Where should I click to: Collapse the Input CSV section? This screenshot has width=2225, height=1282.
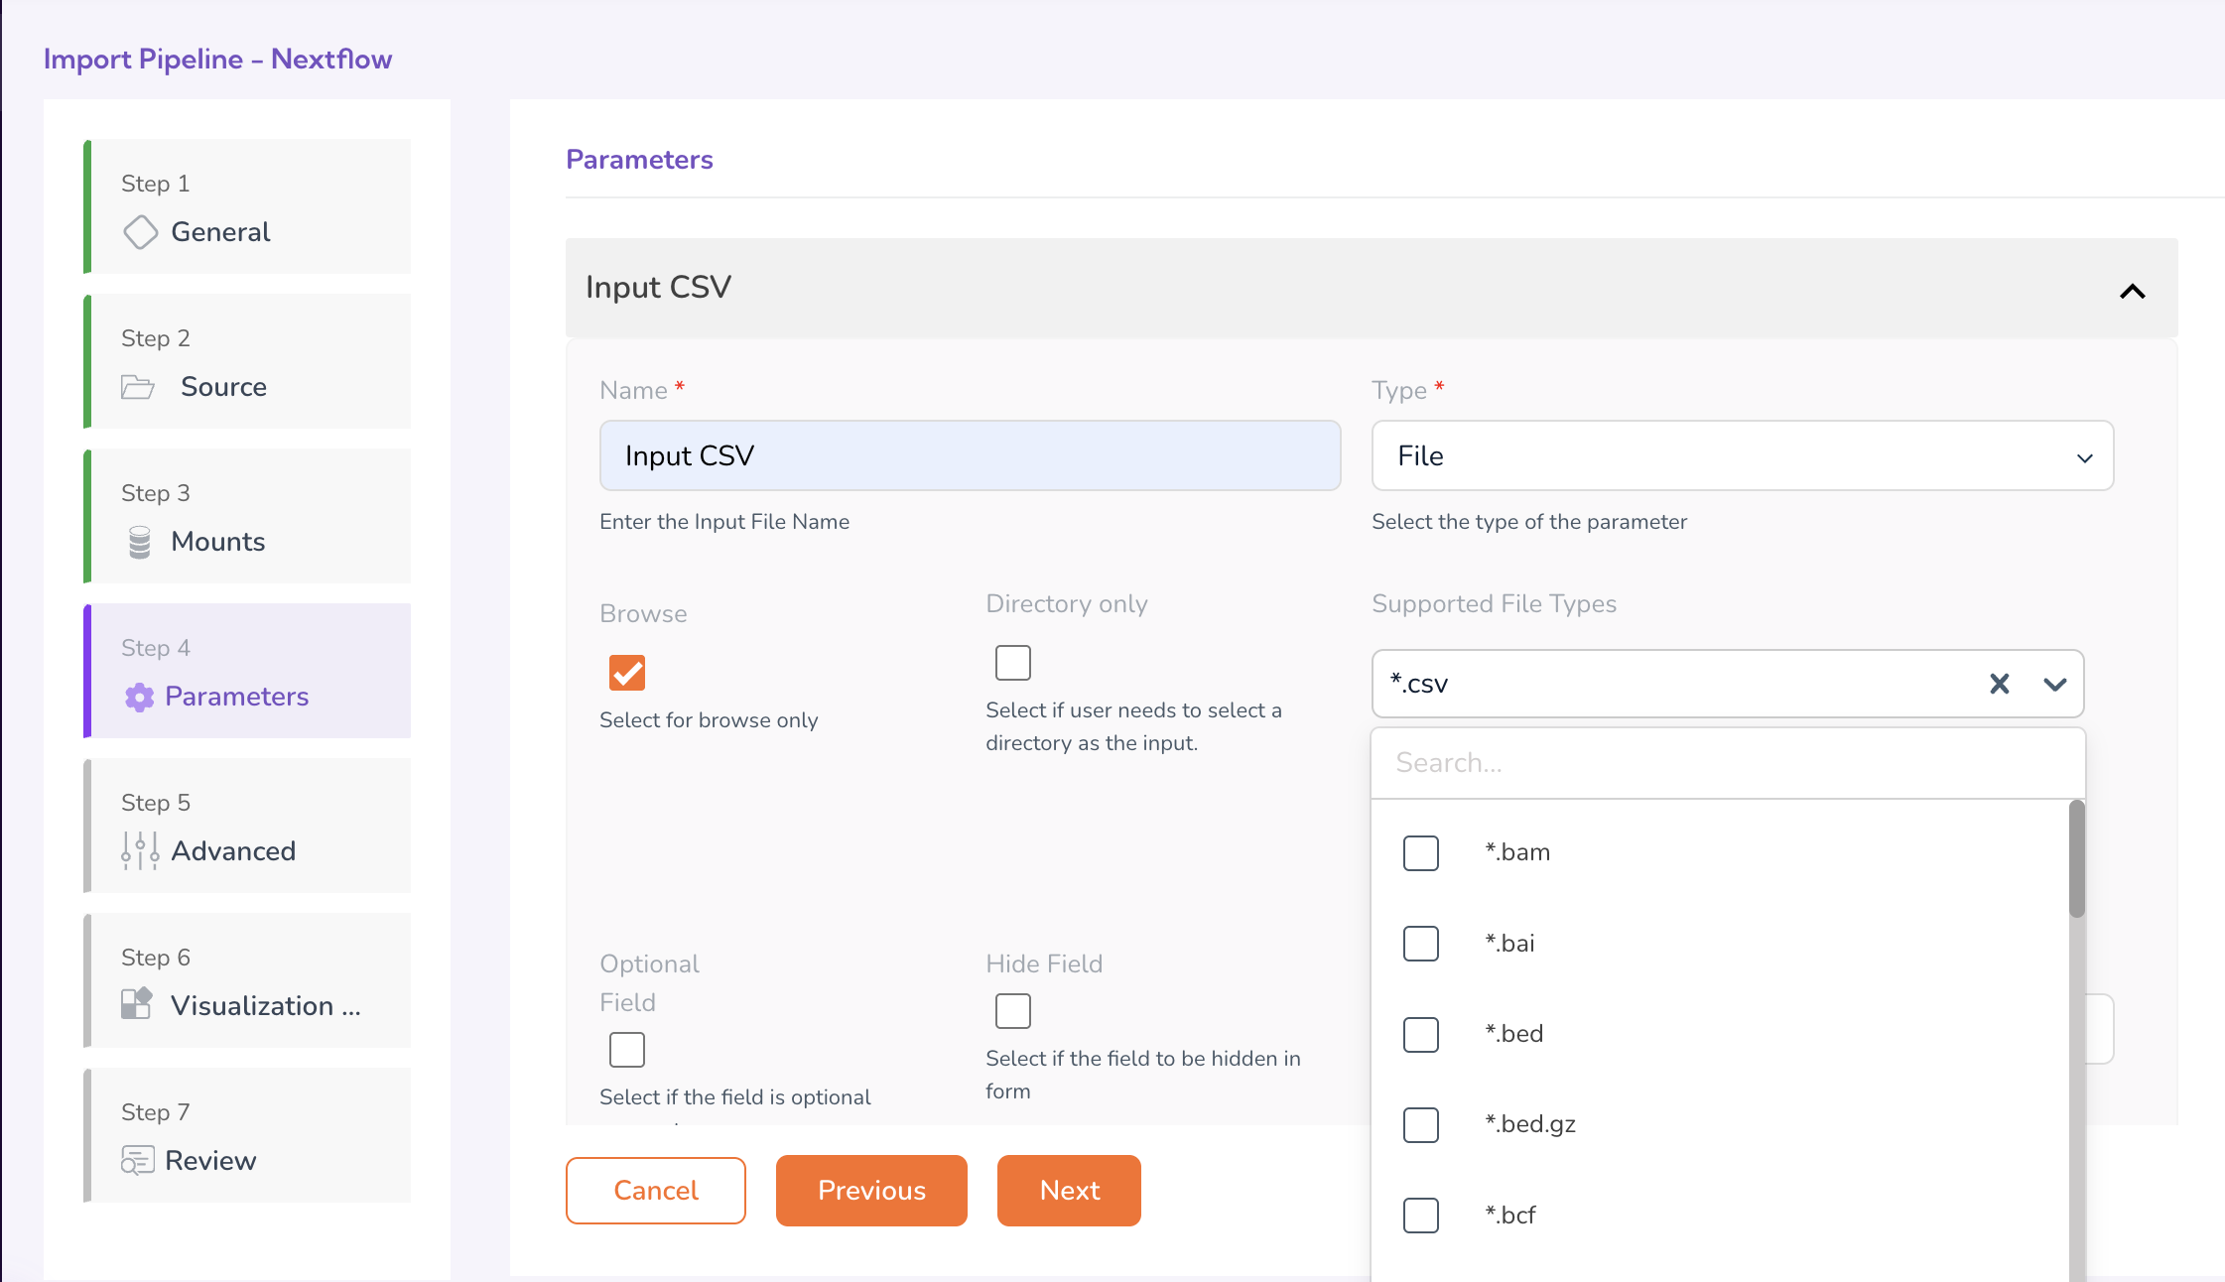pyautogui.click(x=2132, y=291)
